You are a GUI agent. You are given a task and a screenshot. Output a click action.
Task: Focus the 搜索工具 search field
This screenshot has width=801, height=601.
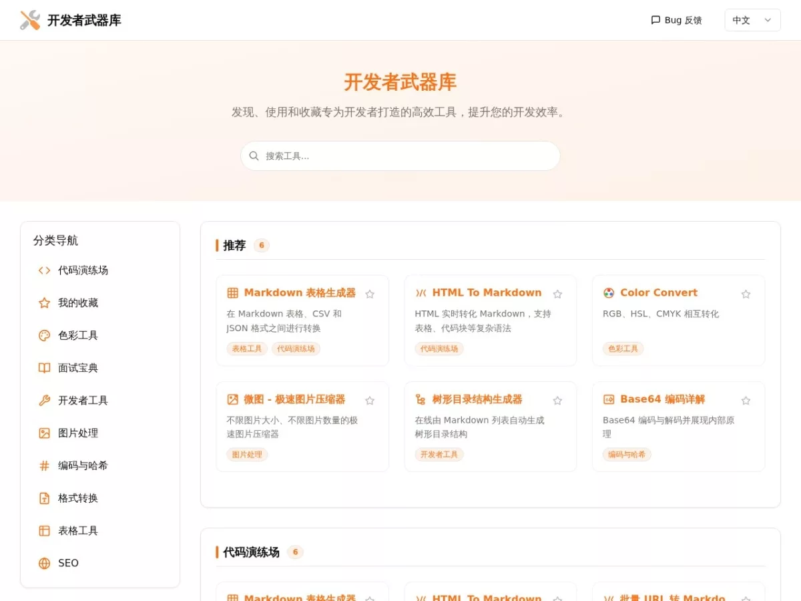click(400, 156)
